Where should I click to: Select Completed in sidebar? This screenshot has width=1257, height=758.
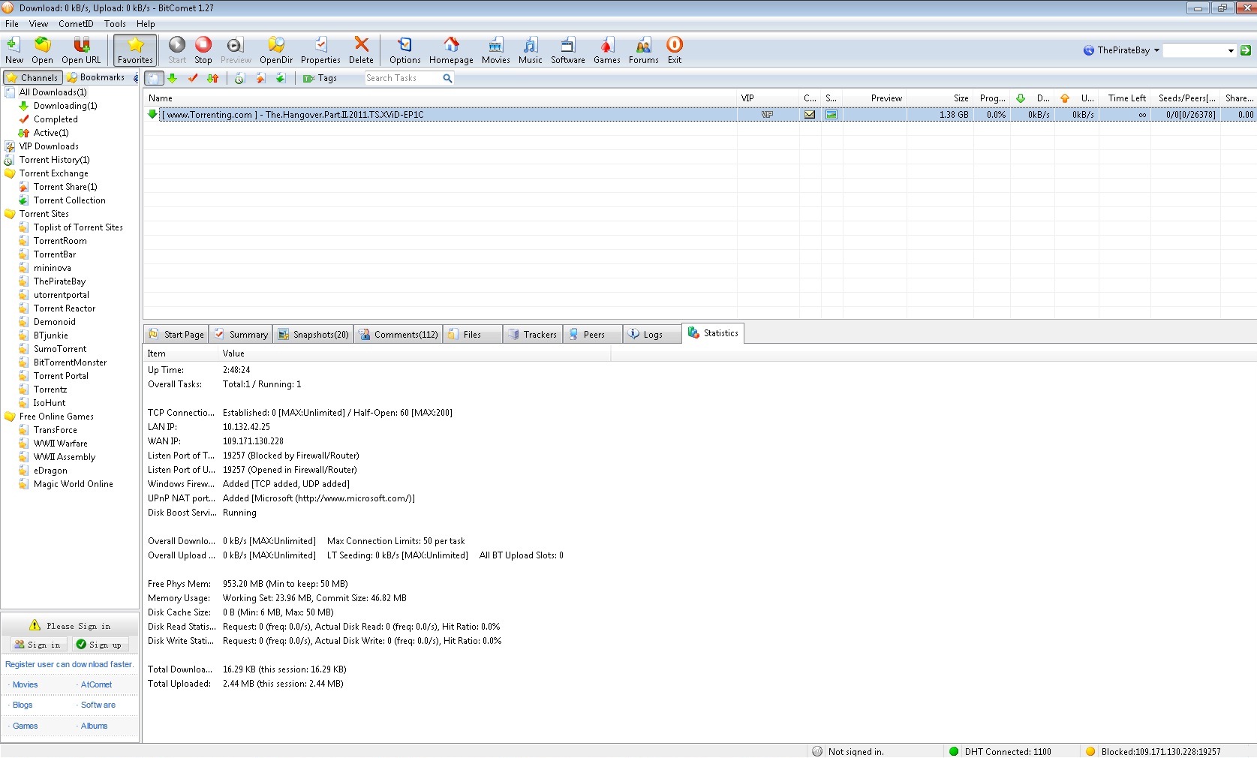click(56, 119)
